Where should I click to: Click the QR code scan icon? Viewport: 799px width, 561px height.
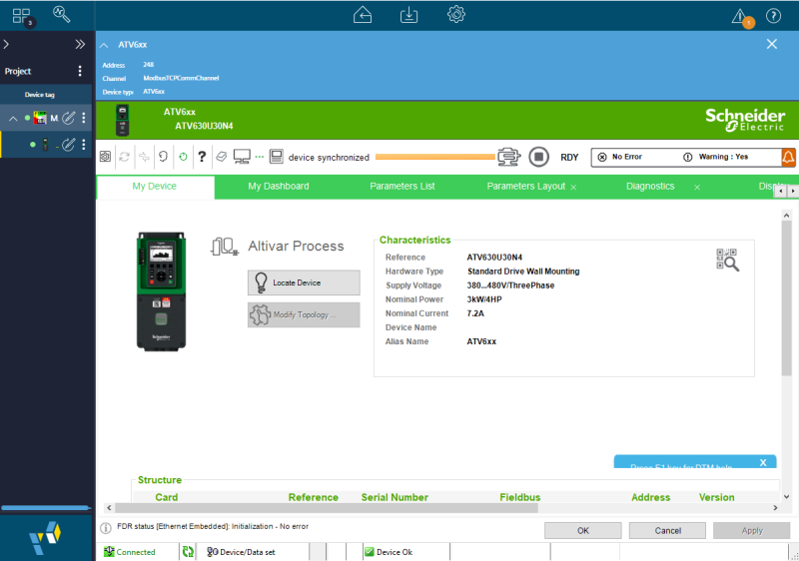point(727,260)
